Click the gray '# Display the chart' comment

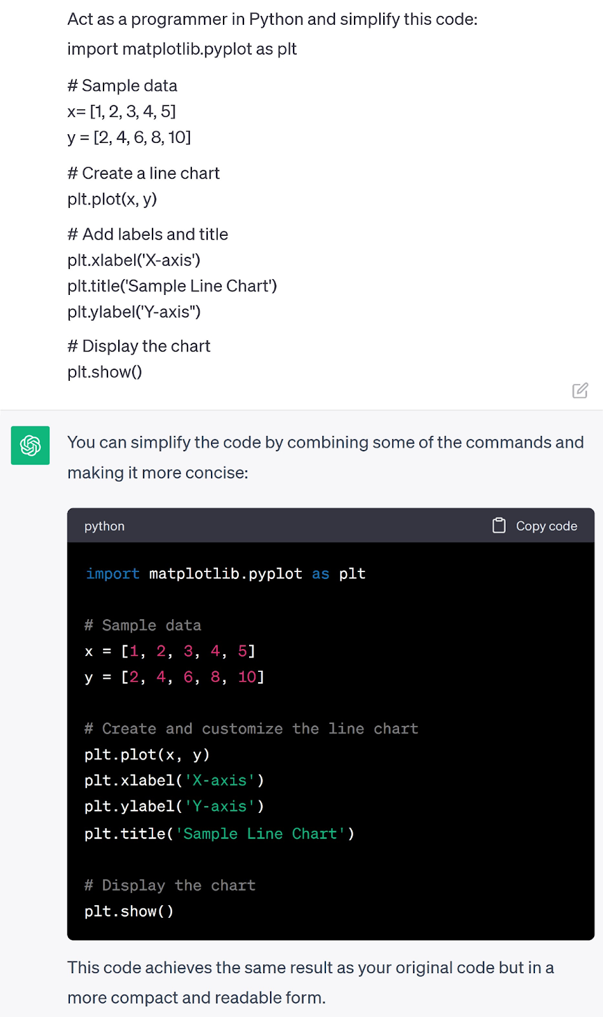(170, 885)
